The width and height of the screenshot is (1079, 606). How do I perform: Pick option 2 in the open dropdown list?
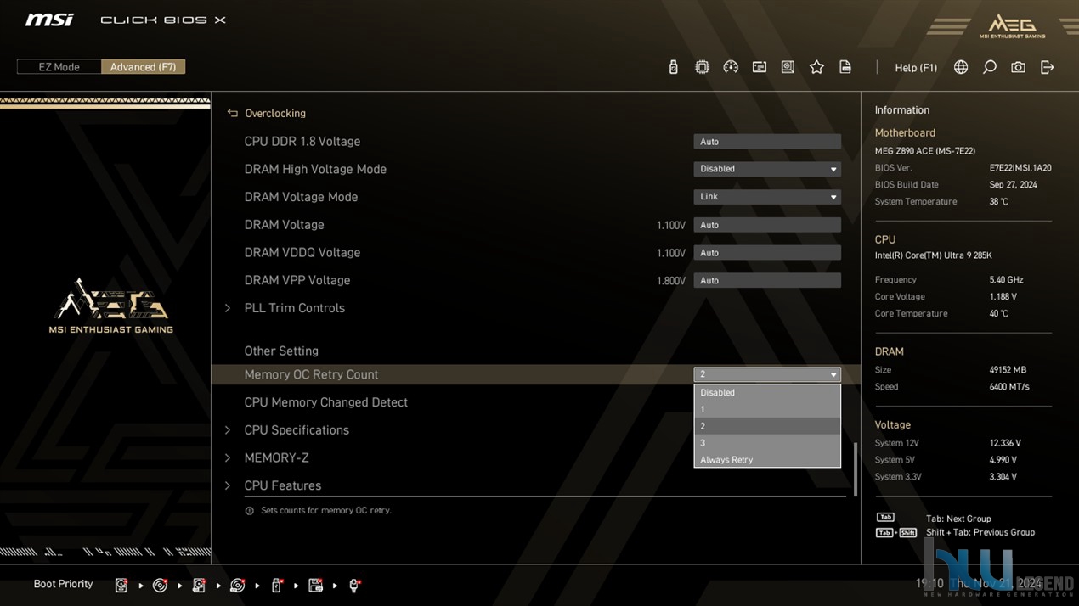point(766,426)
